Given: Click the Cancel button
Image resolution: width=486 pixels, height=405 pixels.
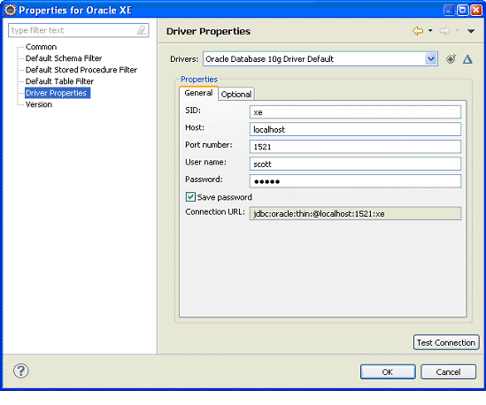Looking at the screenshot, I should pyautogui.click(x=448, y=371).
